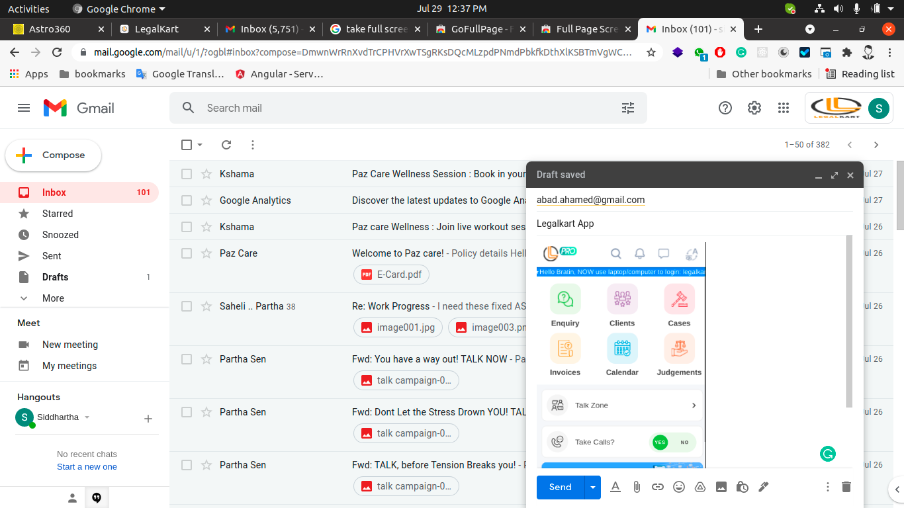This screenshot has height=508, width=904.
Task: Switch to the LegalKart browser tab
Action: [162, 29]
